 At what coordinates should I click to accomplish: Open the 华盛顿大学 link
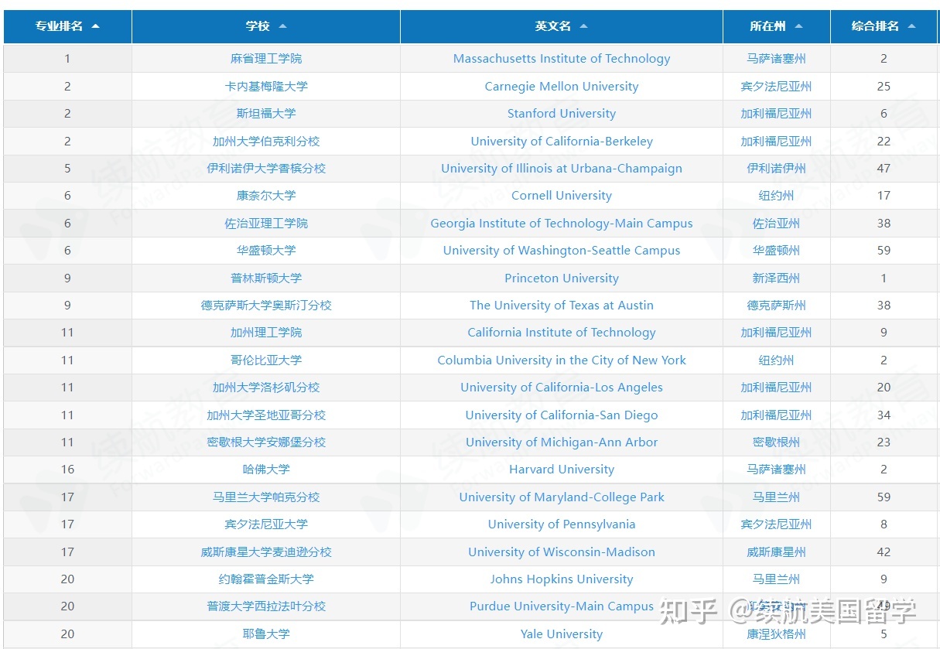[x=266, y=251]
